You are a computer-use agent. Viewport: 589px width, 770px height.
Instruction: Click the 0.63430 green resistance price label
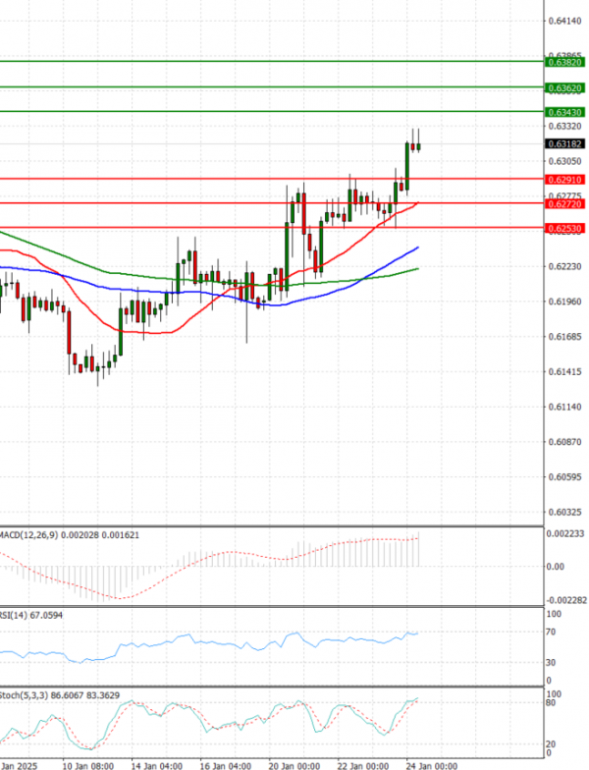(x=564, y=112)
